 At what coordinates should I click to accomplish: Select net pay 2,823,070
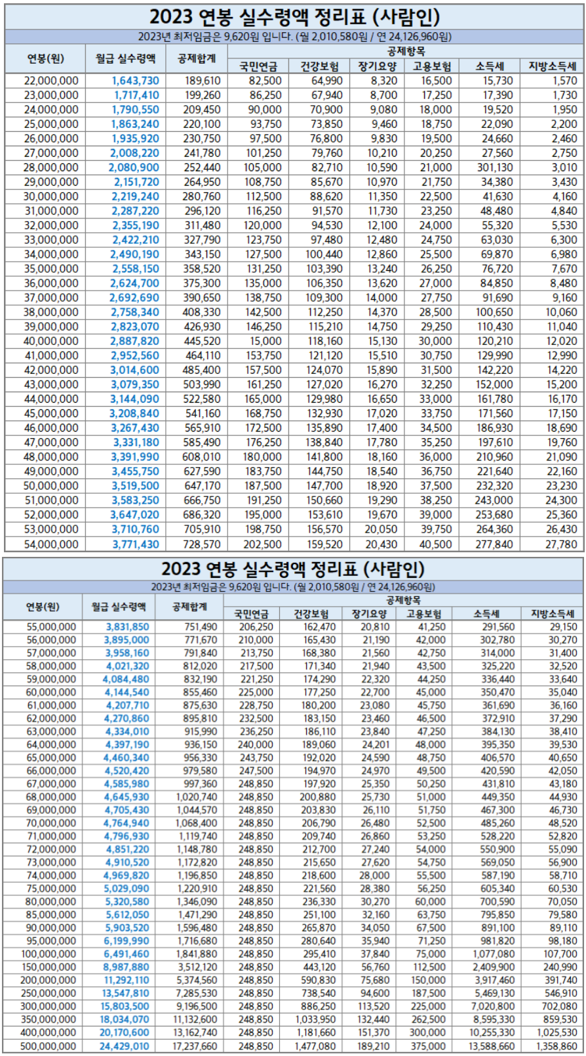(x=134, y=327)
